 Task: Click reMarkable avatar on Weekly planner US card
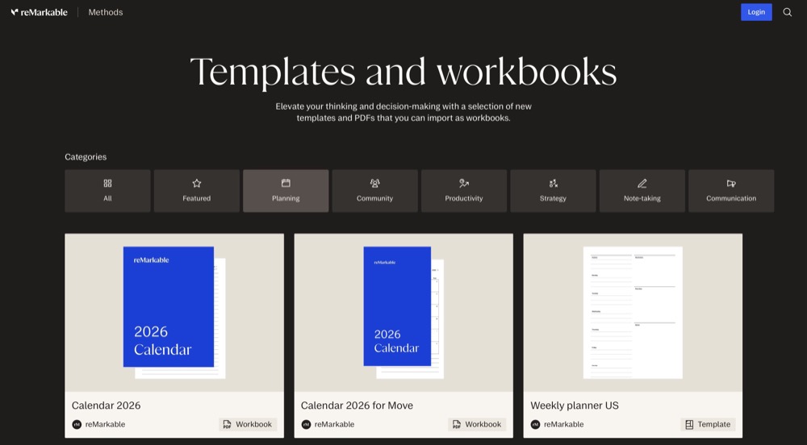coord(535,425)
